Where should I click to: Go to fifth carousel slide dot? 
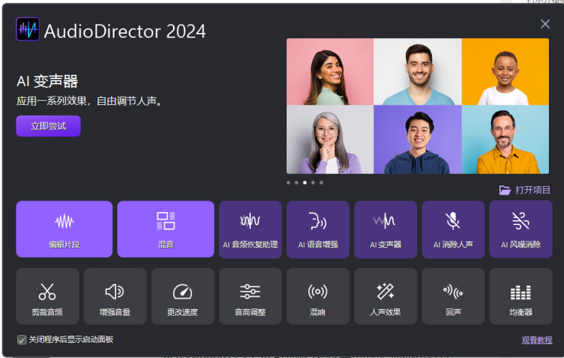(x=321, y=183)
